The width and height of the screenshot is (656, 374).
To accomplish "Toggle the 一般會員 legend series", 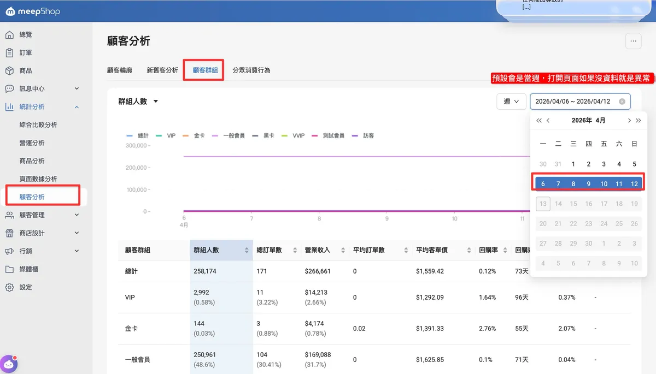I will (x=229, y=135).
